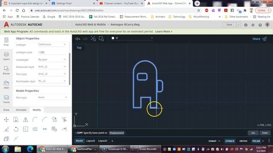The image size is (273, 153).
Task: Open AutoCAD settings gear icon
Action: [253, 25]
